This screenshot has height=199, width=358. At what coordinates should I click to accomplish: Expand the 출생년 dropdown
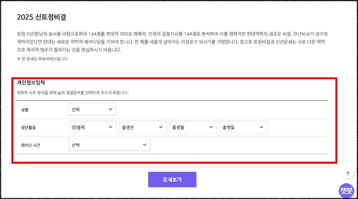click(x=143, y=127)
